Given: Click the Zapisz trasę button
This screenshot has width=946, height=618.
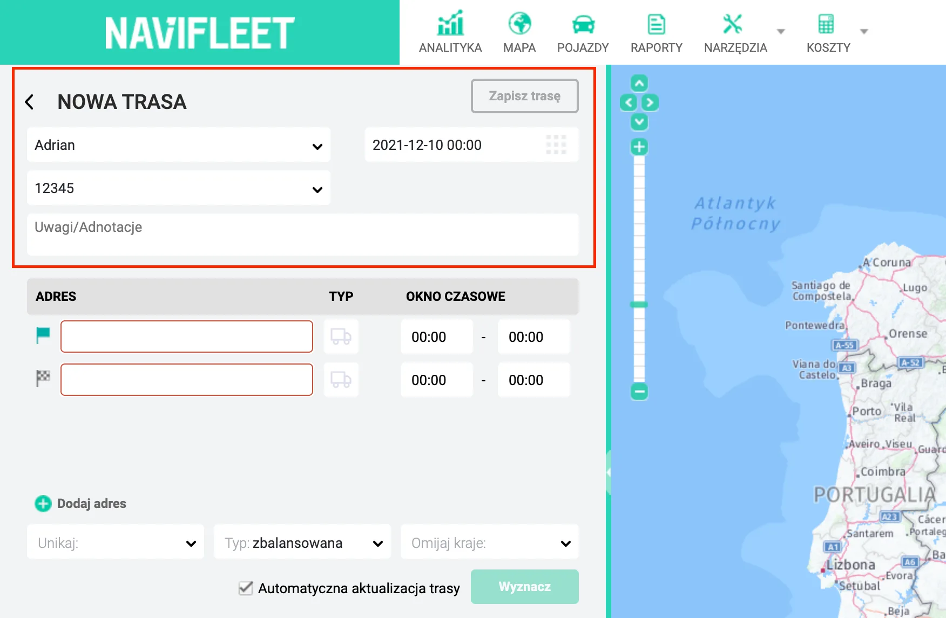Looking at the screenshot, I should [x=525, y=96].
